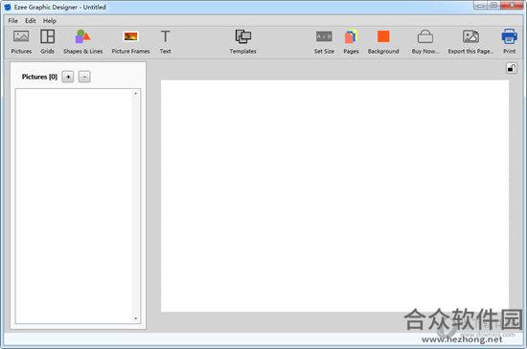Image resolution: width=527 pixels, height=349 pixels.
Task: Click the pictures list scroll-up arrow
Action: click(135, 93)
